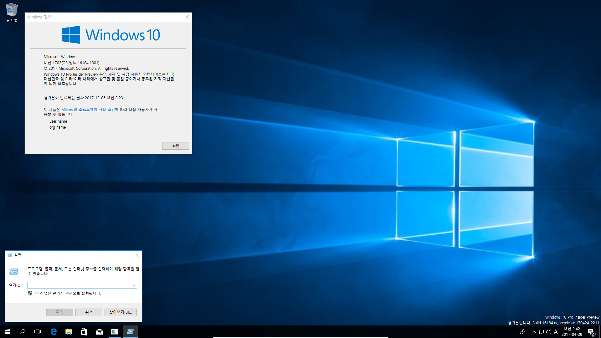This screenshot has height=338, width=601.
Task: Open the Action Center notifications
Action: coord(591,332)
